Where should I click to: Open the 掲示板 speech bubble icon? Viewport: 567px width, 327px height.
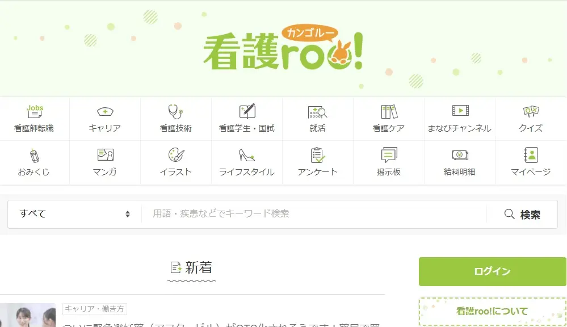pos(389,155)
